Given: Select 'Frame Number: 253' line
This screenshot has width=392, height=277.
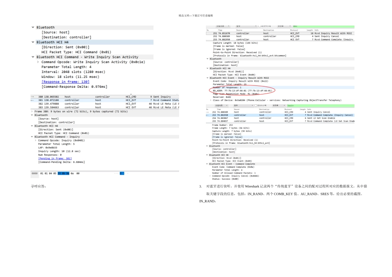Looking at the screenshot, I should [x=222, y=125].
